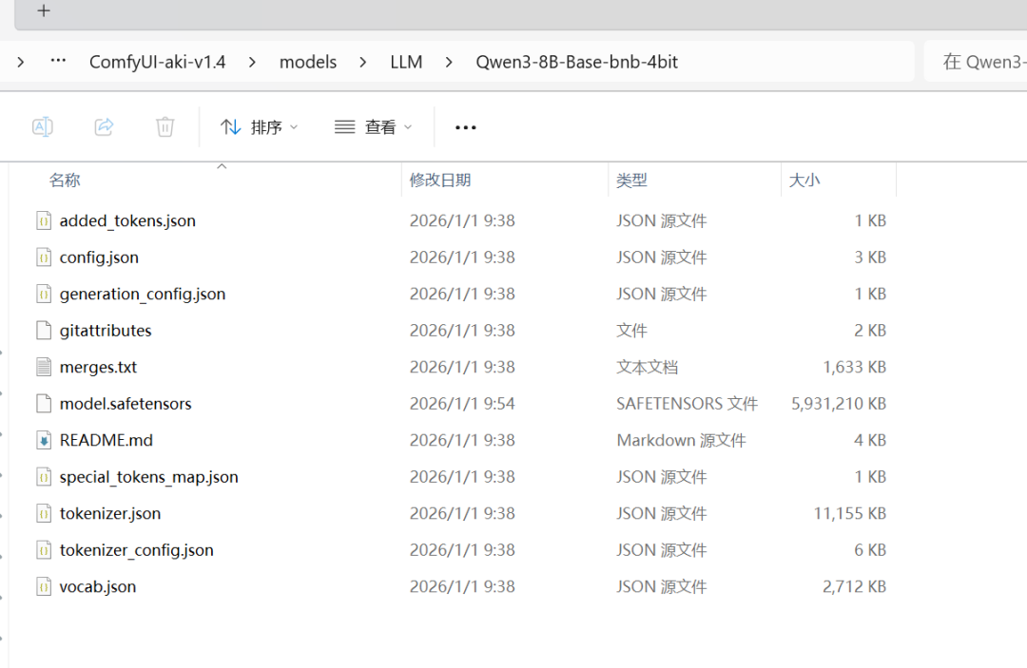This screenshot has height=668, width=1027.
Task: Click the 2,712 KB size value
Action: pyautogui.click(x=854, y=587)
